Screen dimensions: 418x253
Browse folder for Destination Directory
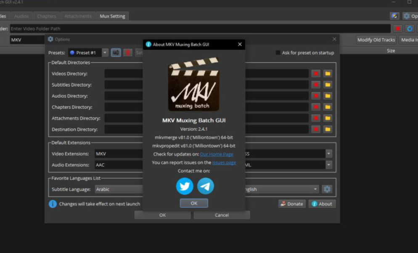click(328, 129)
